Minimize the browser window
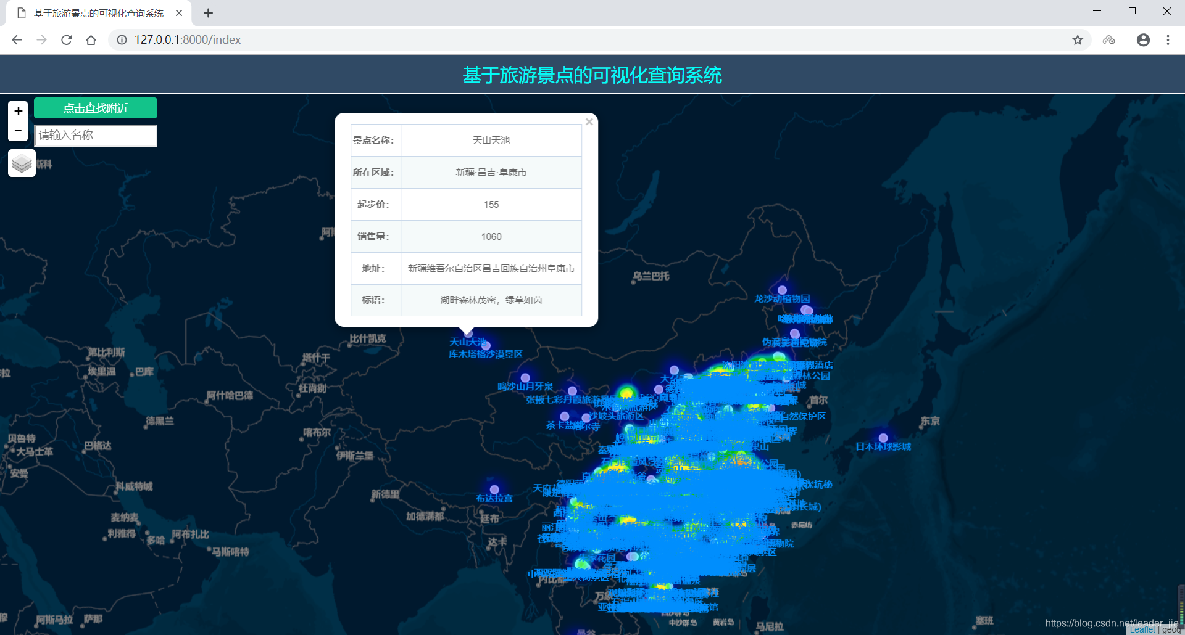This screenshot has height=635, width=1185. coord(1097,12)
